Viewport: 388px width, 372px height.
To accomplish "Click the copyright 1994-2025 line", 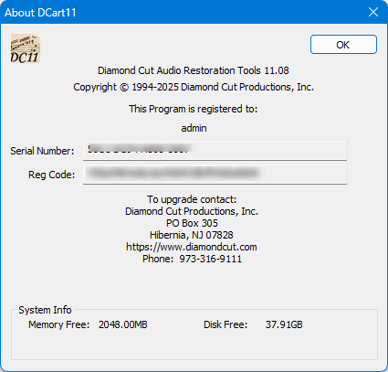I will point(194,87).
